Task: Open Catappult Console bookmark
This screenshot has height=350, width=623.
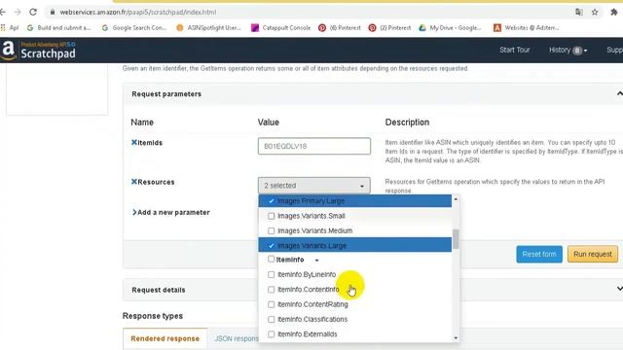Action: tap(280, 28)
